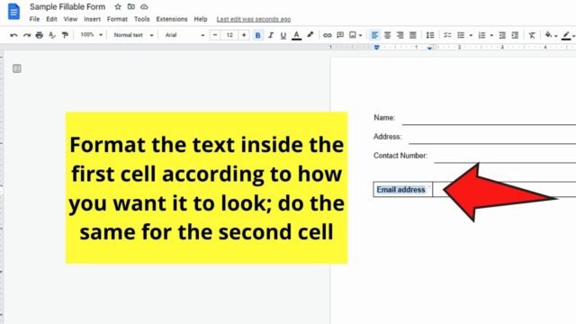Insert a link with chain icon

pos(327,35)
